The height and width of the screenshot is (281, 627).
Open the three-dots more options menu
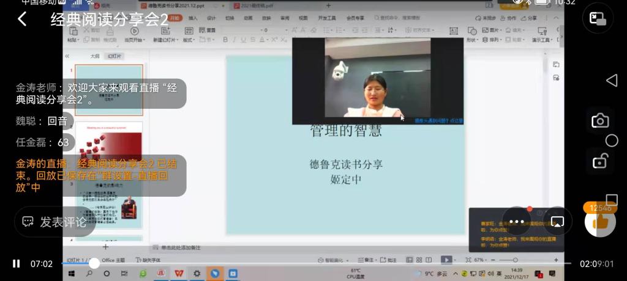[517, 221]
